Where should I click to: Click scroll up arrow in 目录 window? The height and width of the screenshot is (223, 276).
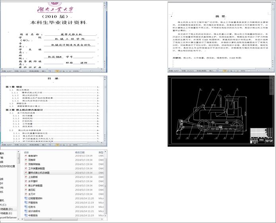tap(105, 80)
